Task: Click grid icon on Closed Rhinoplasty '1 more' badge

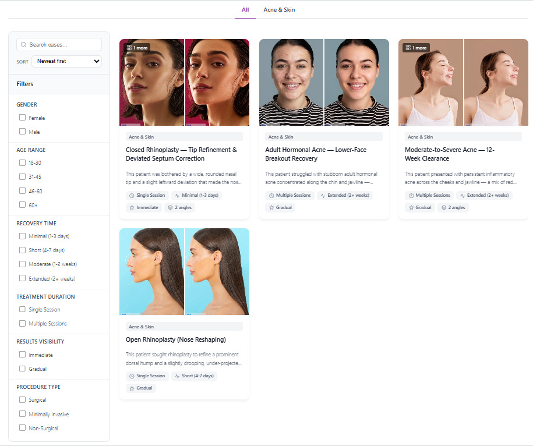Action: click(x=129, y=48)
